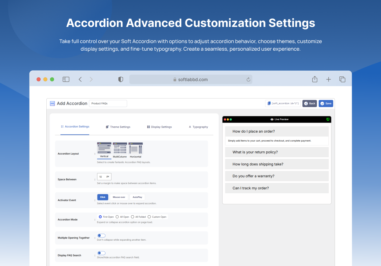Choose the AutoPlay activator event
This screenshot has height=266, width=381.
click(x=137, y=197)
